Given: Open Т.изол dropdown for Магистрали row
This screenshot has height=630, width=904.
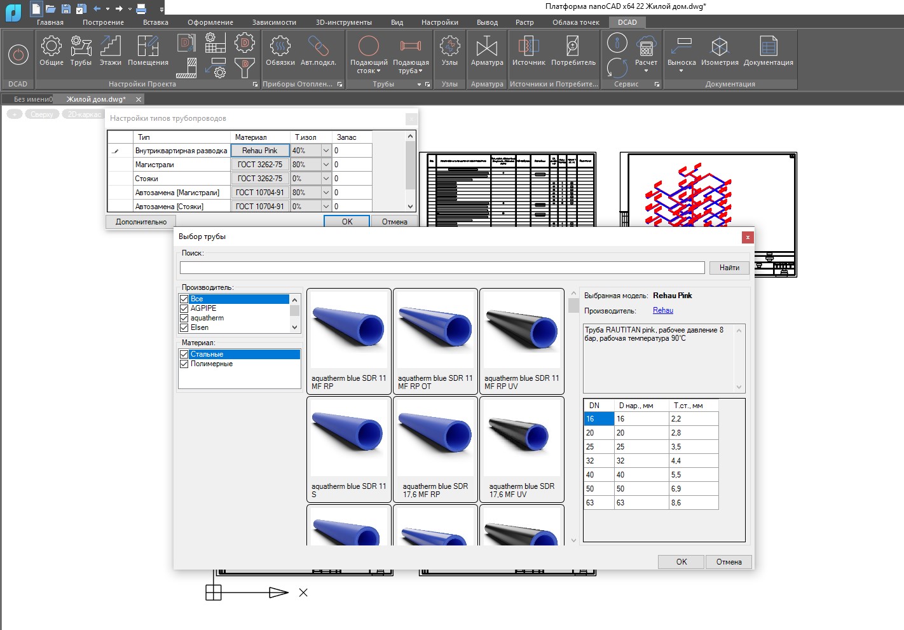Looking at the screenshot, I should pyautogui.click(x=326, y=165).
